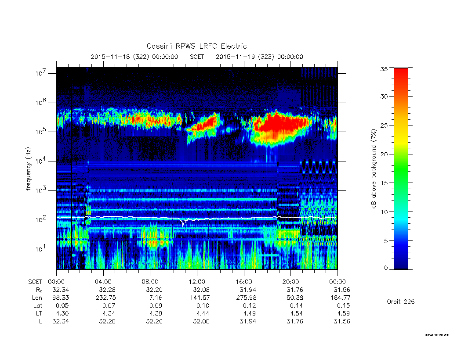Screen dimensions: 450x337
Task: Click the Lon value 275.98
Action: (246, 298)
